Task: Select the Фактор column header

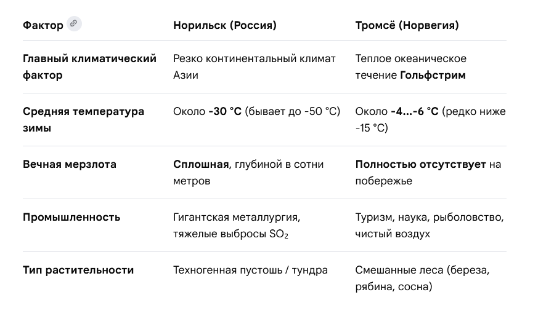Action: 43,25
